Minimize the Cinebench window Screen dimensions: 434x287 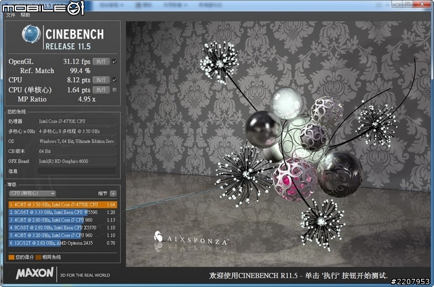click(x=397, y=4)
